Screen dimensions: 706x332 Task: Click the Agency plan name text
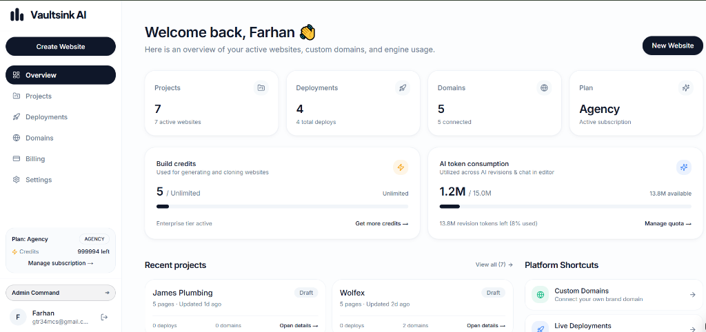coord(599,109)
